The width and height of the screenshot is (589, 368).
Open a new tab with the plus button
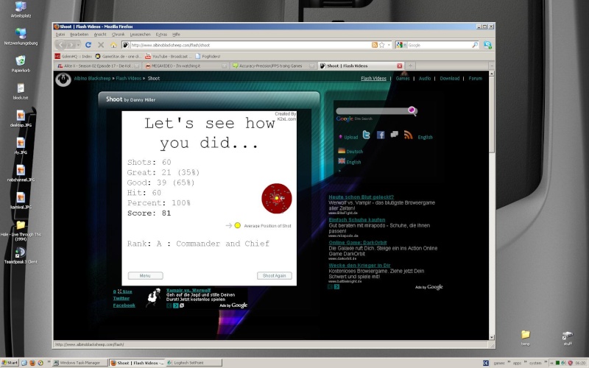point(410,66)
